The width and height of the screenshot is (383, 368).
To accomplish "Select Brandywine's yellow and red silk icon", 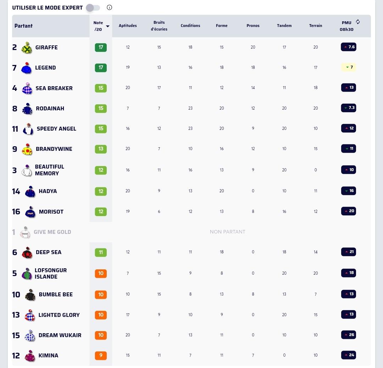I will click(x=27, y=149).
